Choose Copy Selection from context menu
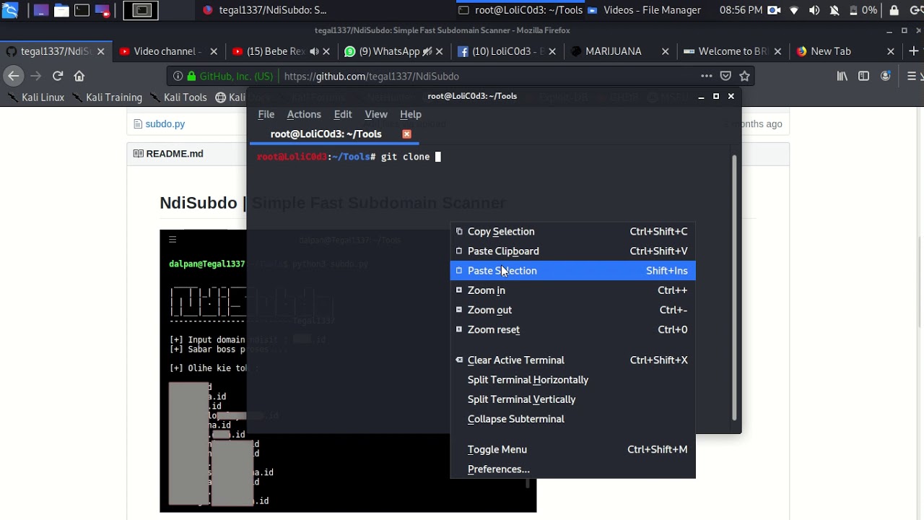This screenshot has width=924, height=520. pos(572,231)
